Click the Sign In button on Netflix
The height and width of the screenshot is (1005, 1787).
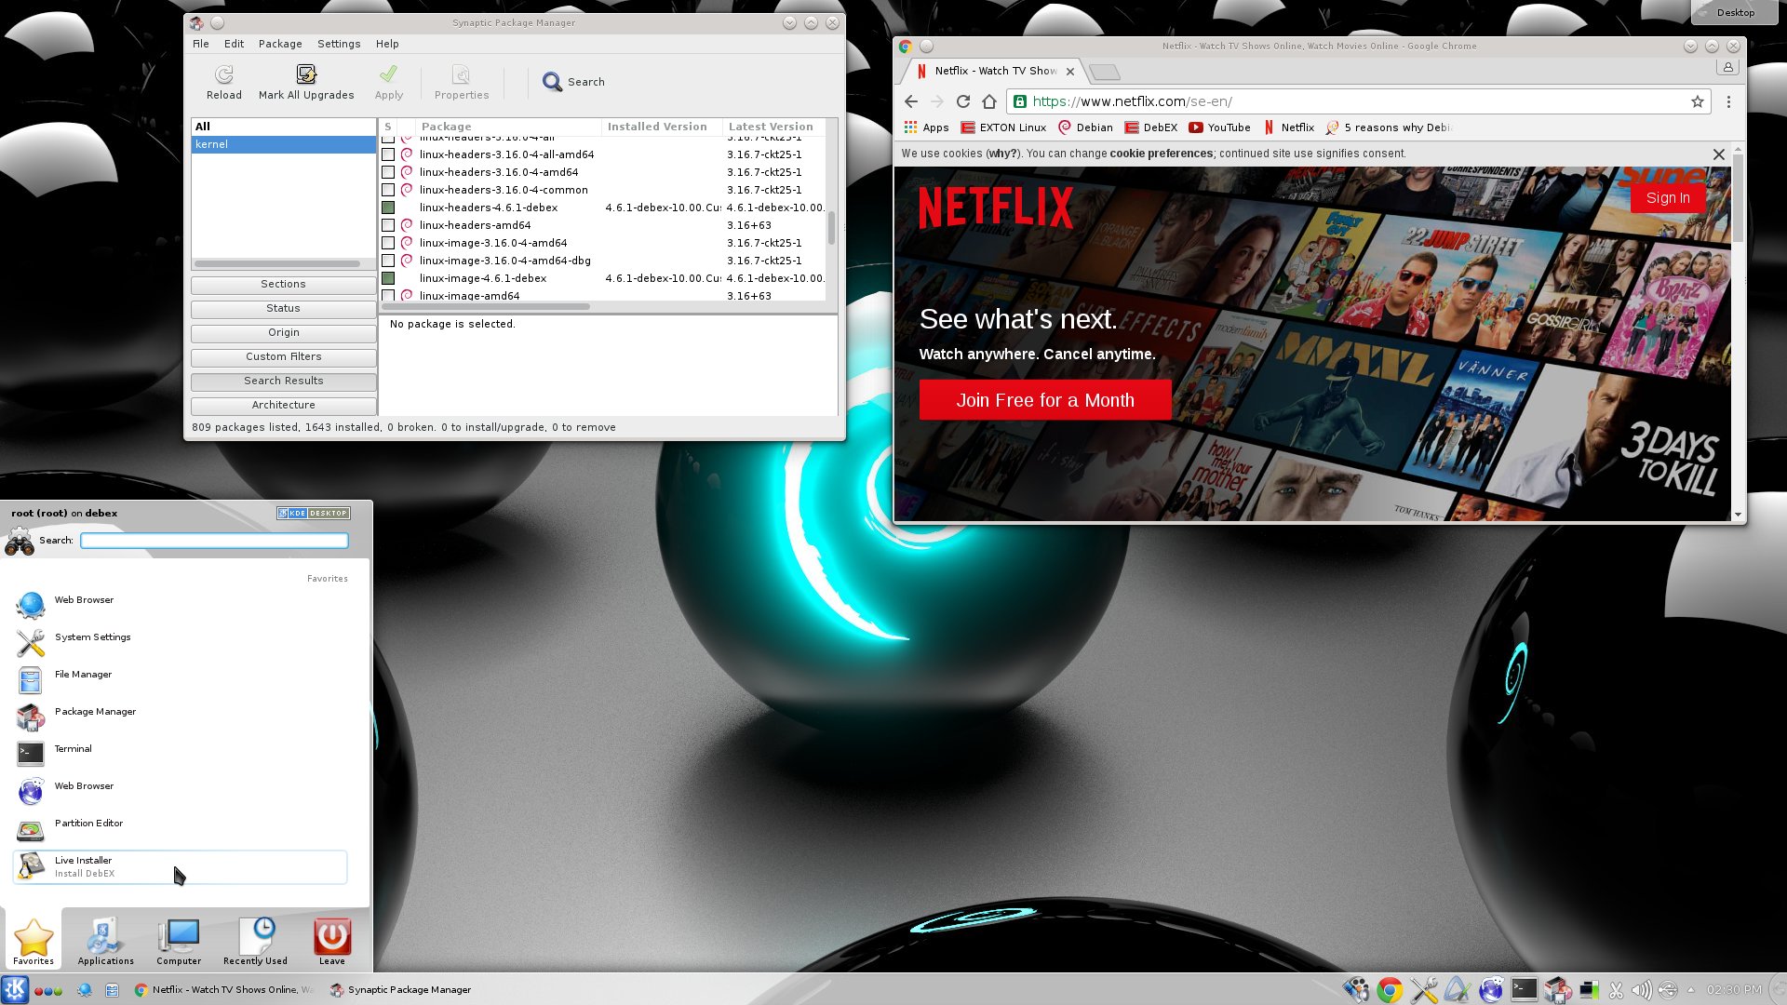pos(1669,197)
